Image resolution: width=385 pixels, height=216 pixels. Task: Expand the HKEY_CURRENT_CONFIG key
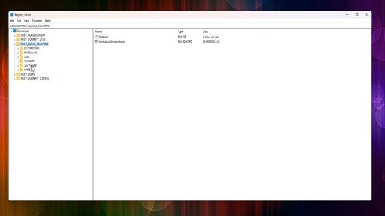14,79
